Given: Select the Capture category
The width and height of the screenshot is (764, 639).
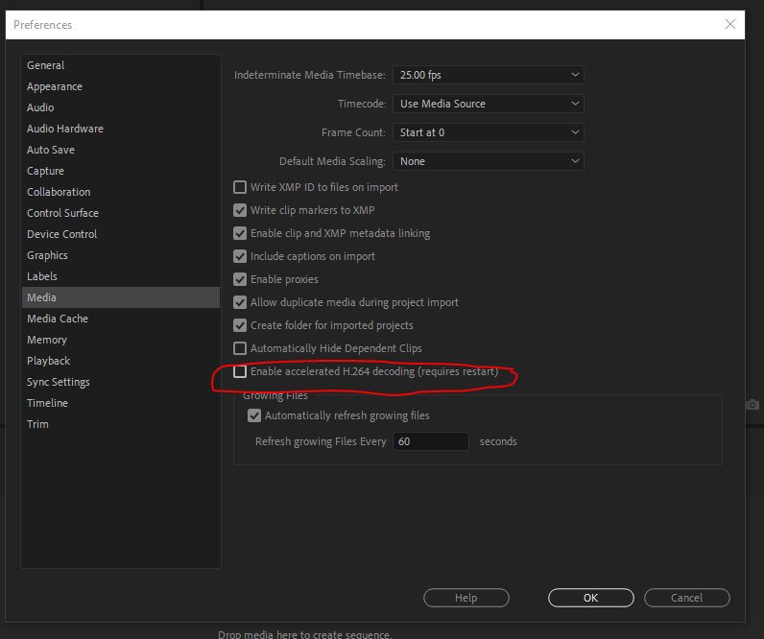Looking at the screenshot, I should click(x=121, y=171).
